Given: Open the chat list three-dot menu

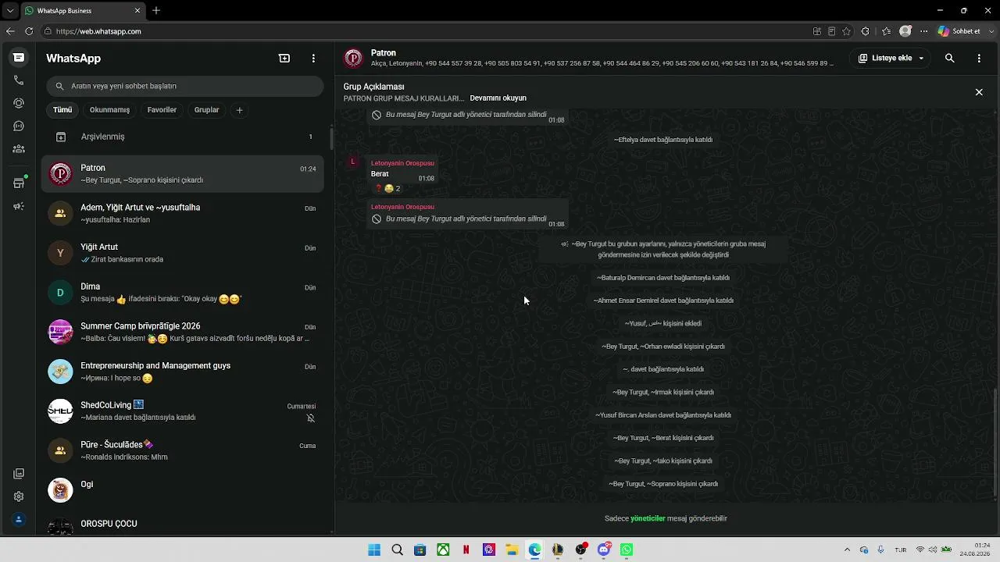Looking at the screenshot, I should point(313,59).
